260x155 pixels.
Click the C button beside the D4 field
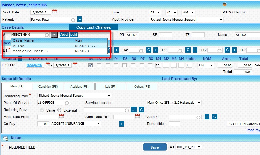(149, 50)
